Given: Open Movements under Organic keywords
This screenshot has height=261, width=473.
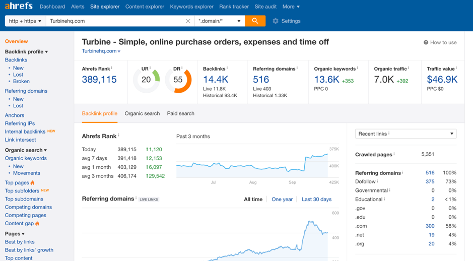Looking at the screenshot, I should 27,173.
